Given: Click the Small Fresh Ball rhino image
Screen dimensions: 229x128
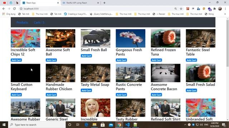Looking at the screenshot, I should (96, 38).
